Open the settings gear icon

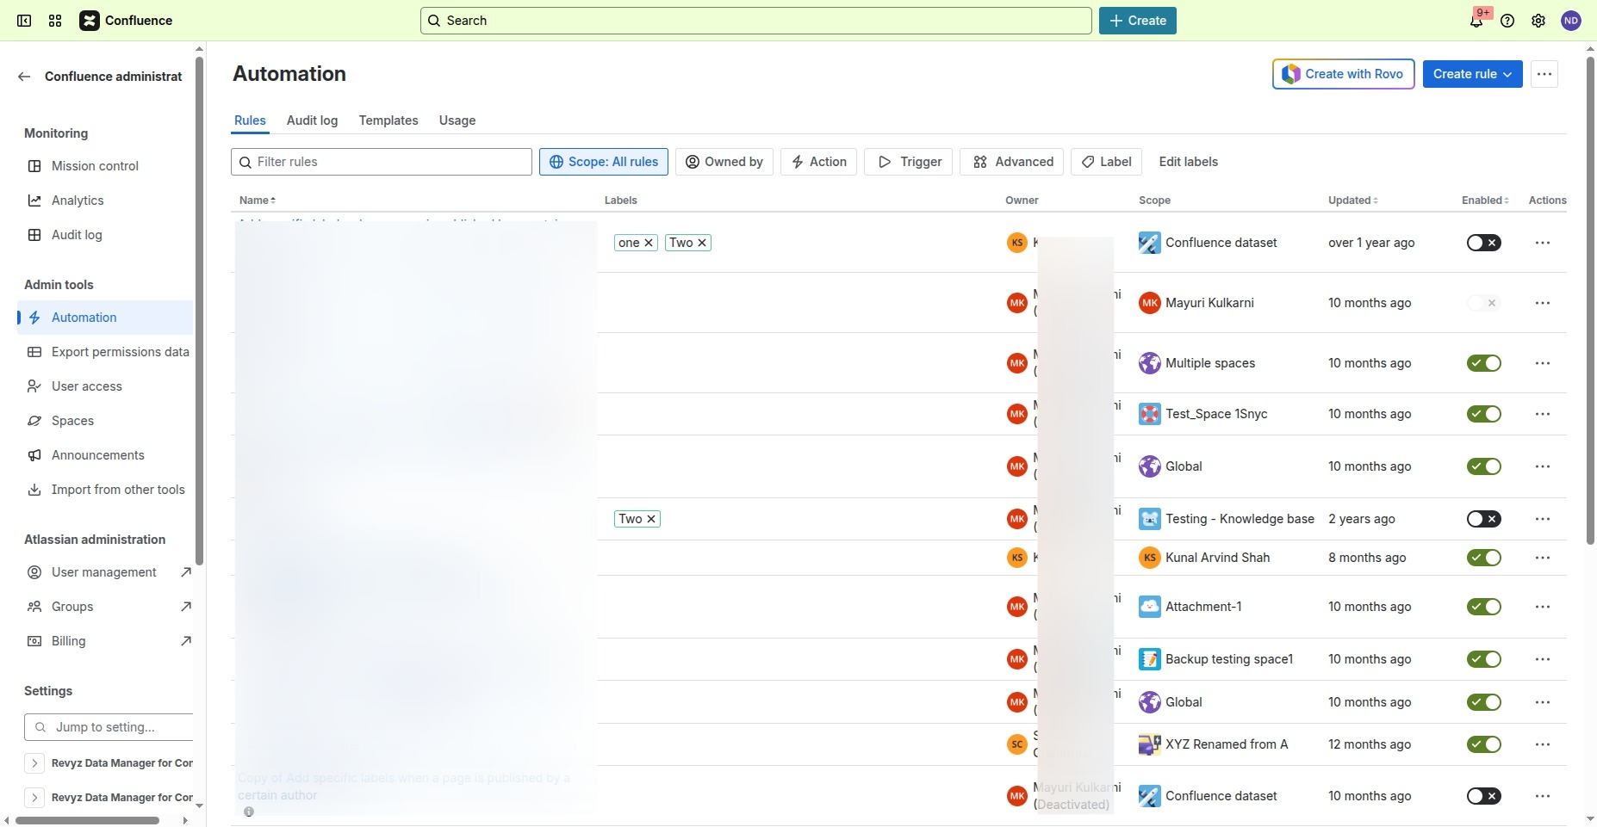tap(1538, 21)
